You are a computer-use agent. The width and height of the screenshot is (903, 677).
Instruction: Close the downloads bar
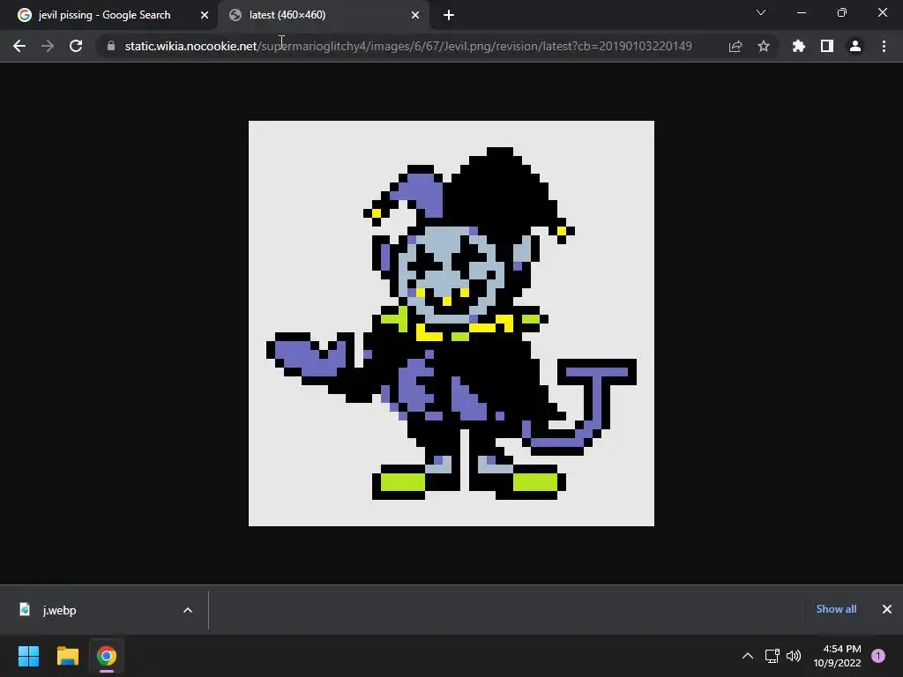click(887, 608)
